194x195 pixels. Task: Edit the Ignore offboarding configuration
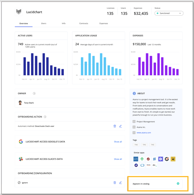pos(121,183)
